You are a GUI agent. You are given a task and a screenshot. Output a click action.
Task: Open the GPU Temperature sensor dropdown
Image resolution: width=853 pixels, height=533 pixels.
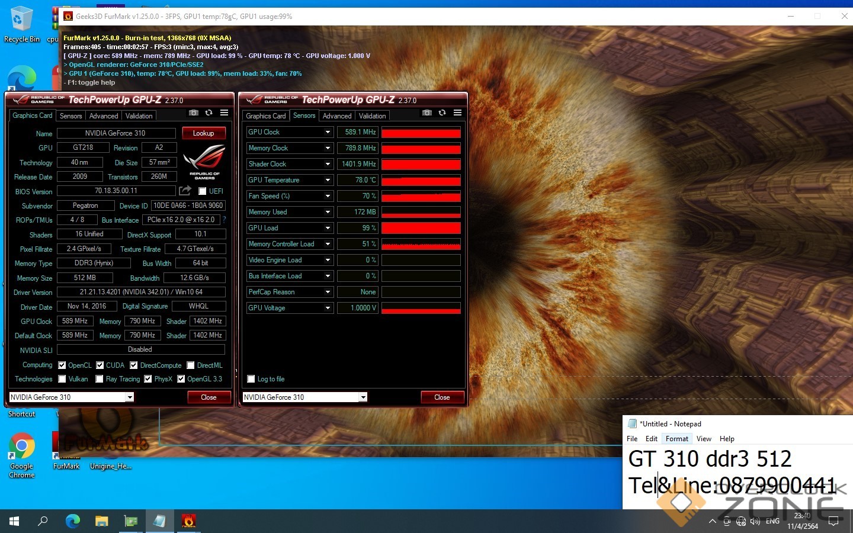click(328, 180)
